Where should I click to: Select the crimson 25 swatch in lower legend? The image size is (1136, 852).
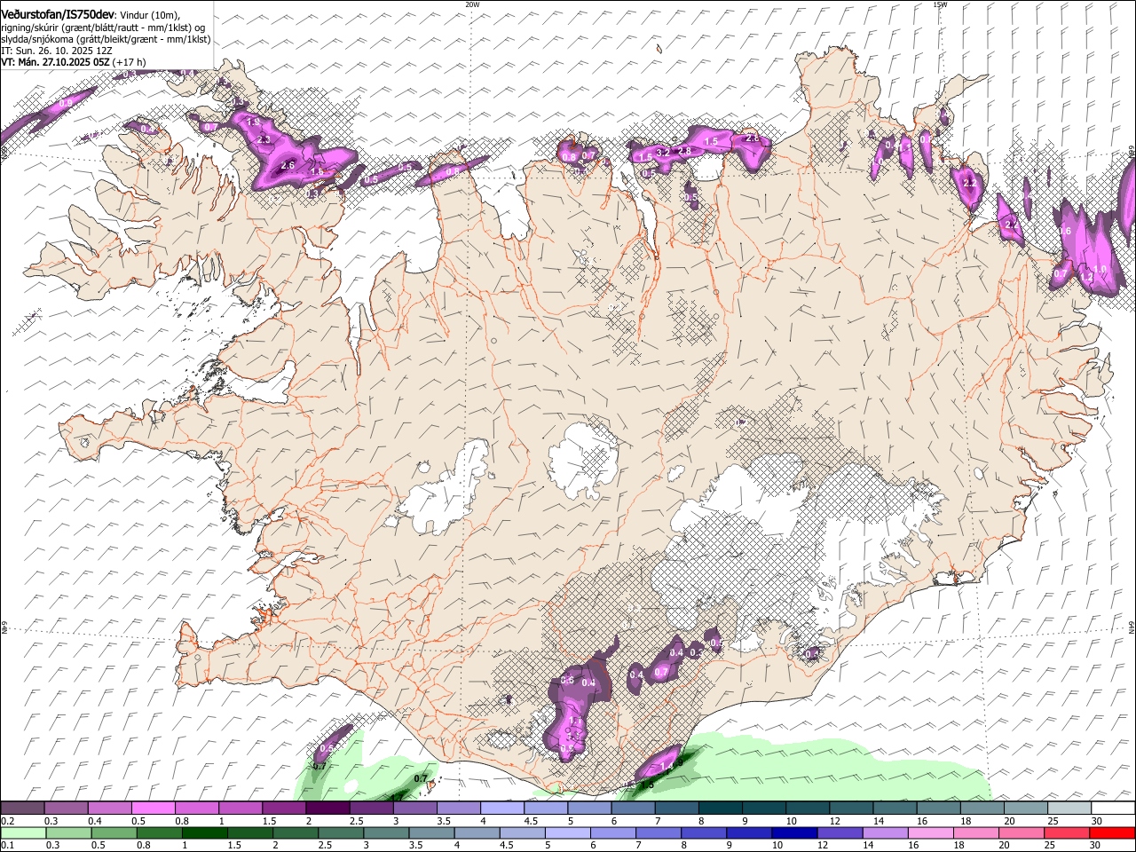(1068, 833)
